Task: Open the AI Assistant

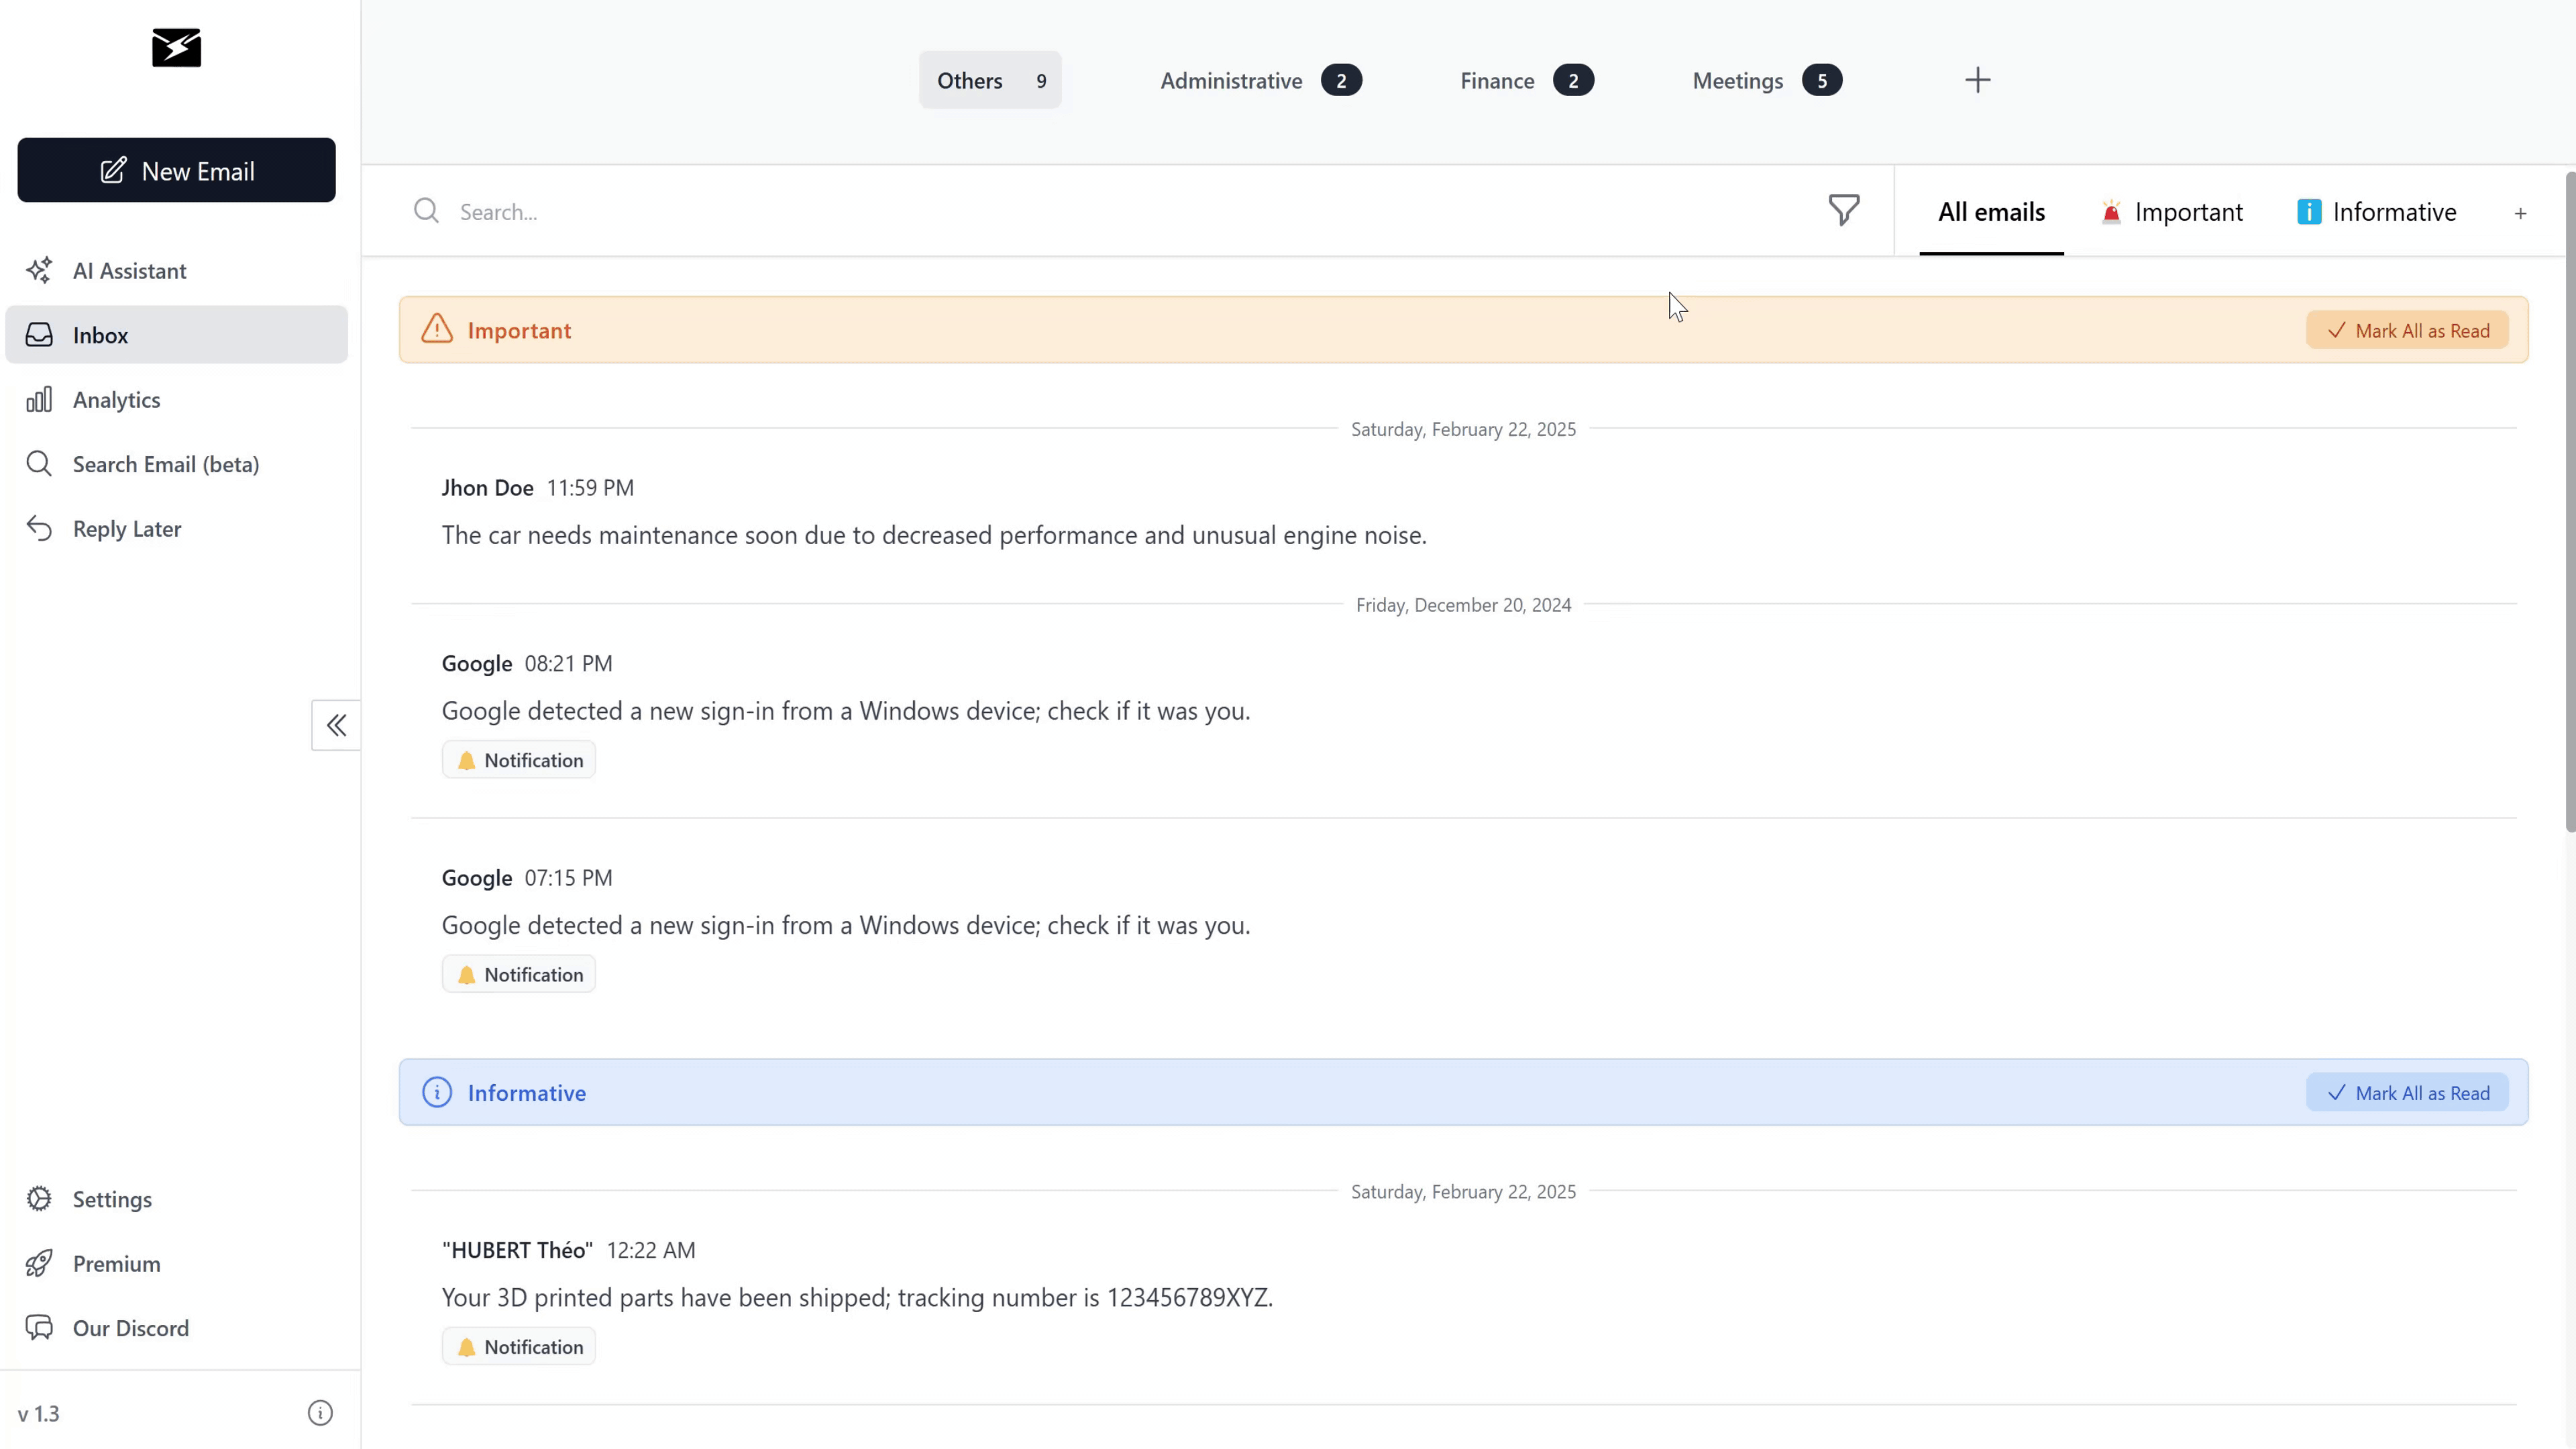Action: (x=129, y=270)
